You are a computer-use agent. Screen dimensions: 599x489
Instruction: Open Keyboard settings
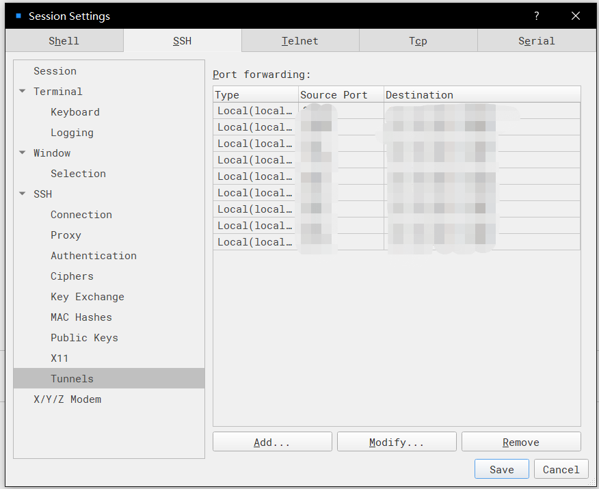(75, 112)
